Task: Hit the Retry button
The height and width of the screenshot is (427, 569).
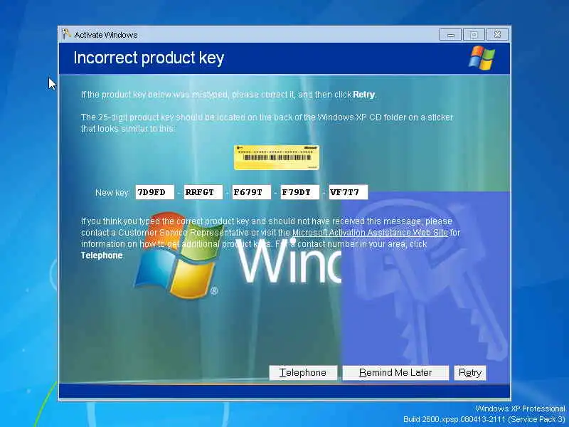Action: [470, 372]
